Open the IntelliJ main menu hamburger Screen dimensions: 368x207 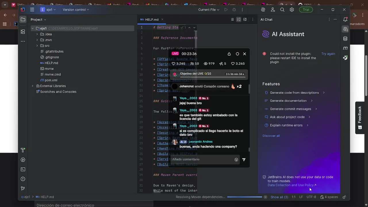[x=32, y=9]
